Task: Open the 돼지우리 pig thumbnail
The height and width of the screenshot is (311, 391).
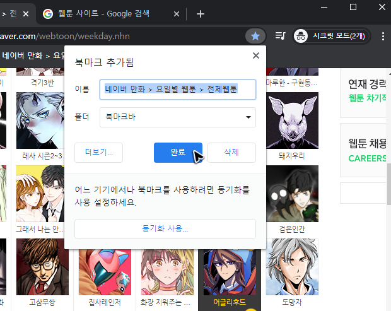Action: (292, 120)
